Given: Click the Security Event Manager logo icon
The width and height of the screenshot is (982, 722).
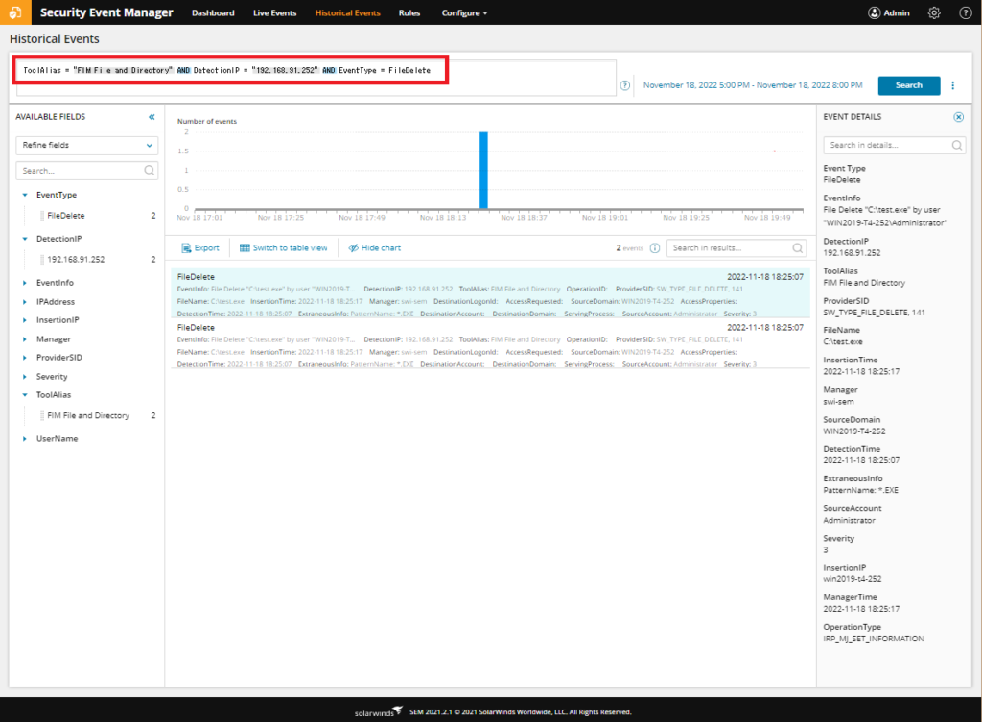Looking at the screenshot, I should pyautogui.click(x=15, y=12).
